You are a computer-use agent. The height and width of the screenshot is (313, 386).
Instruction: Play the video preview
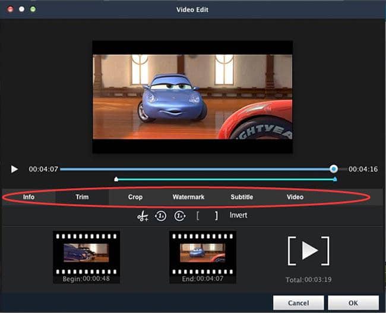coord(14,169)
